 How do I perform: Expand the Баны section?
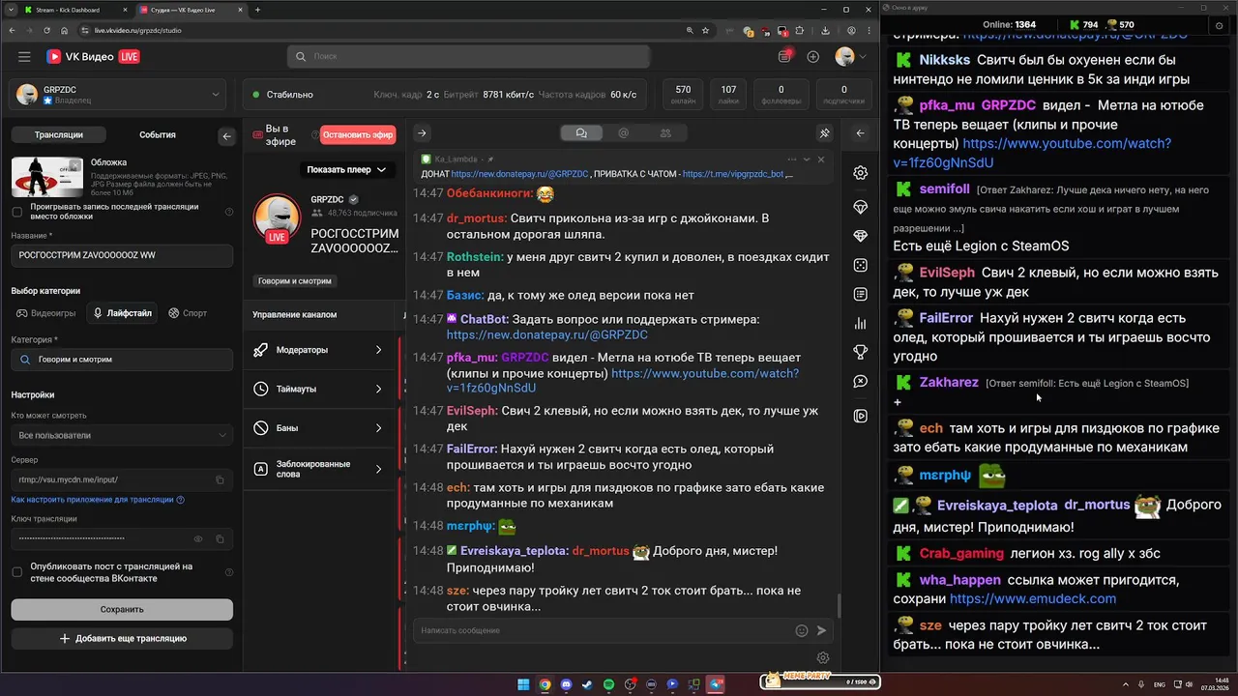(x=319, y=427)
